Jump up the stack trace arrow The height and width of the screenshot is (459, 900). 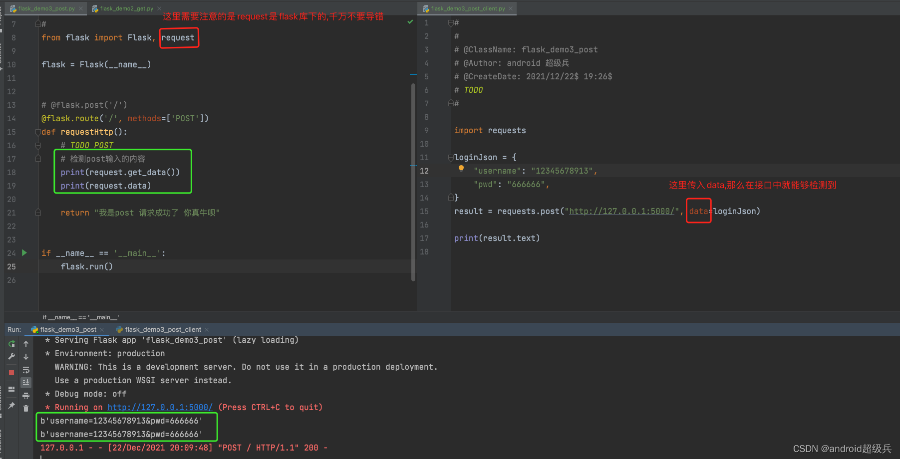coord(26,344)
